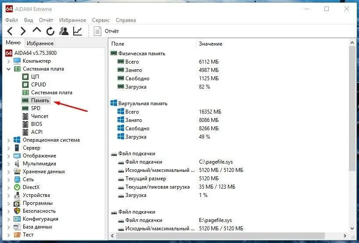The height and width of the screenshot is (243, 359).
Task: Open the Сервис menu
Action: 101,20
